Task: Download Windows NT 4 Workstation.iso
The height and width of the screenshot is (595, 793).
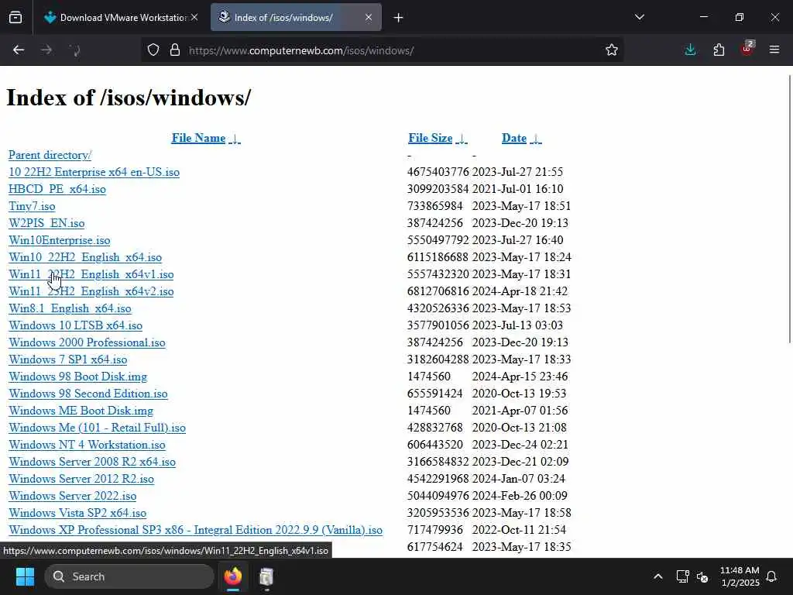Action: tap(87, 445)
